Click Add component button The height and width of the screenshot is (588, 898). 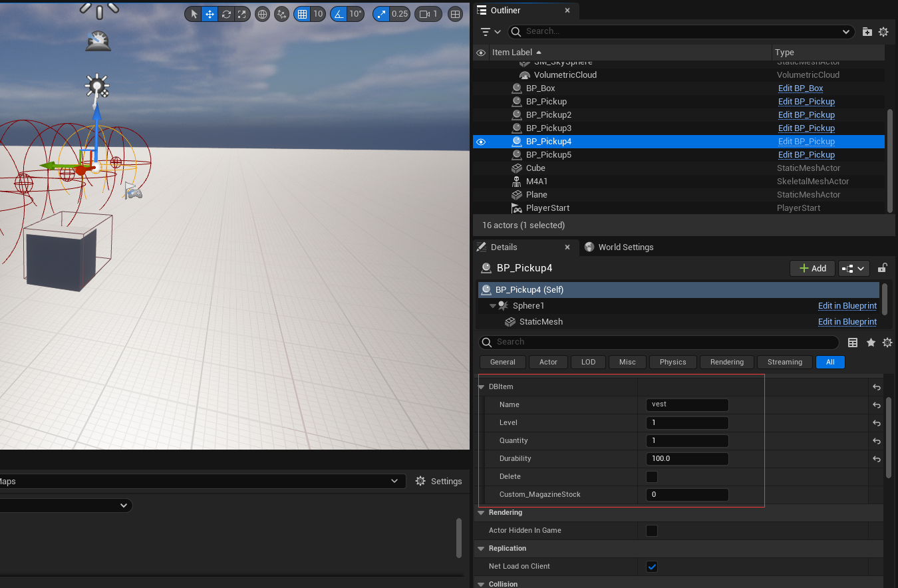pyautogui.click(x=812, y=268)
